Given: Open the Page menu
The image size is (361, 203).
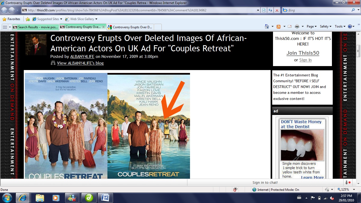Looking at the screenshot, I should click(x=312, y=26).
